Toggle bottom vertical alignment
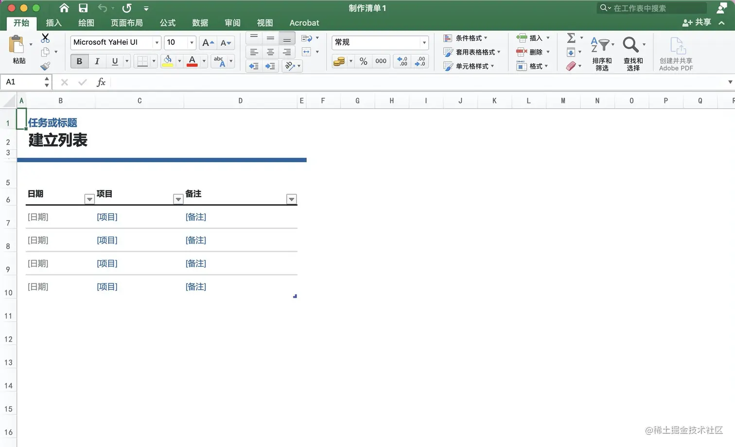 (287, 37)
